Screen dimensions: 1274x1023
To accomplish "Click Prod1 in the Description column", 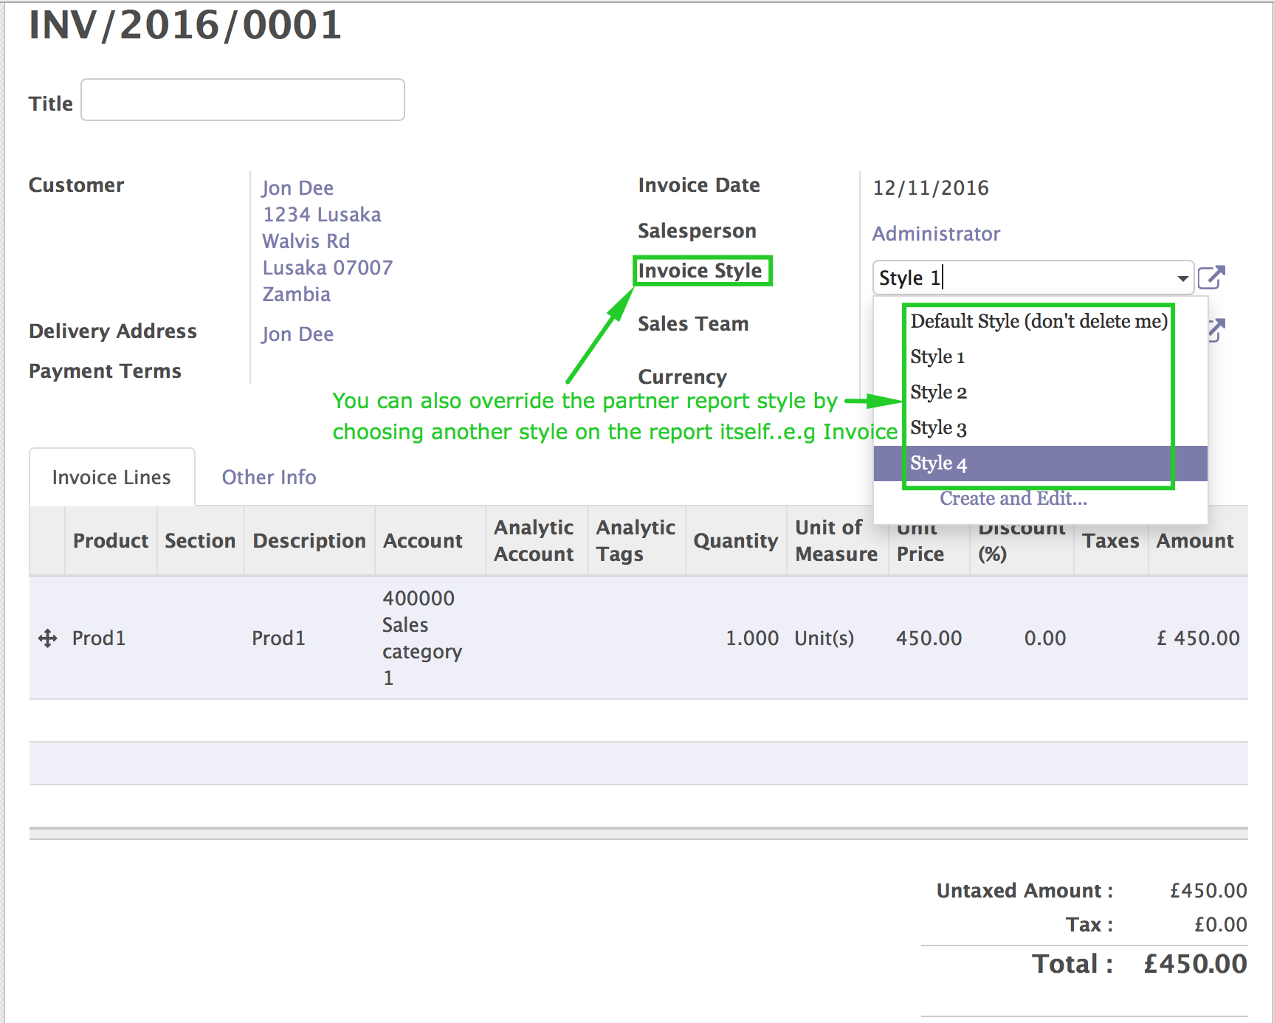I will [x=278, y=638].
